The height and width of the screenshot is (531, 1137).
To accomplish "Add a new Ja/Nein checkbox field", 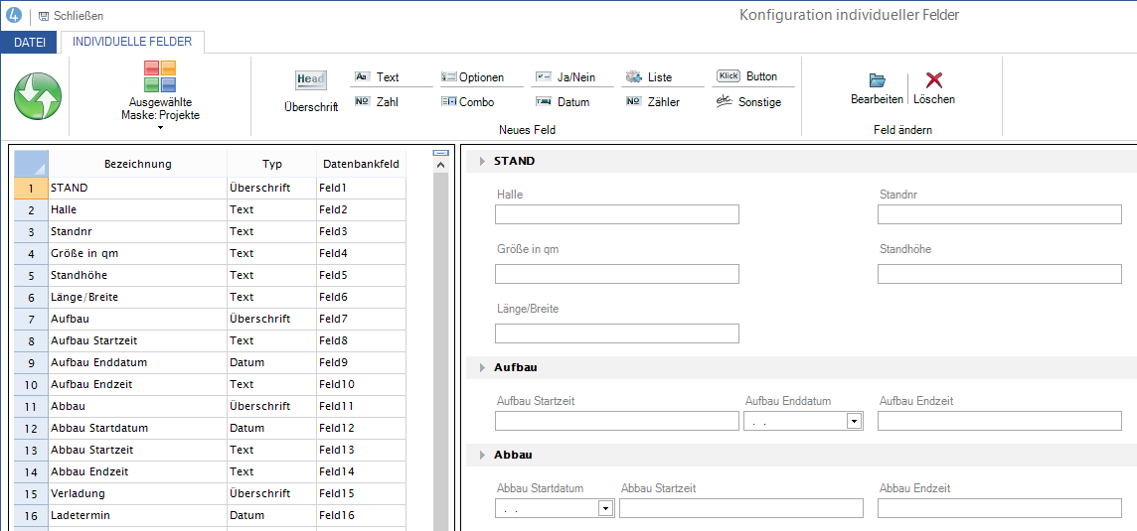I will [566, 77].
